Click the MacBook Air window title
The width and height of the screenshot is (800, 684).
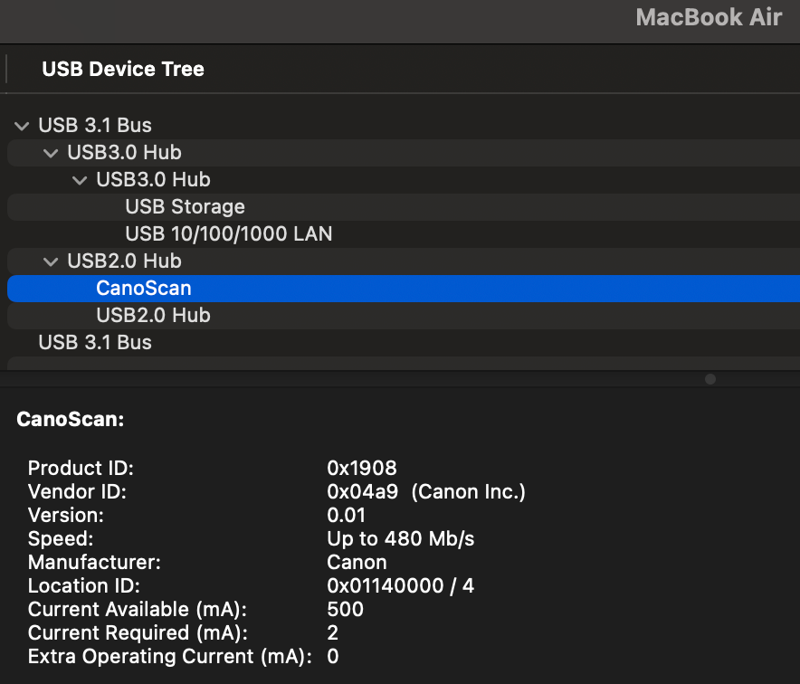pos(709,17)
